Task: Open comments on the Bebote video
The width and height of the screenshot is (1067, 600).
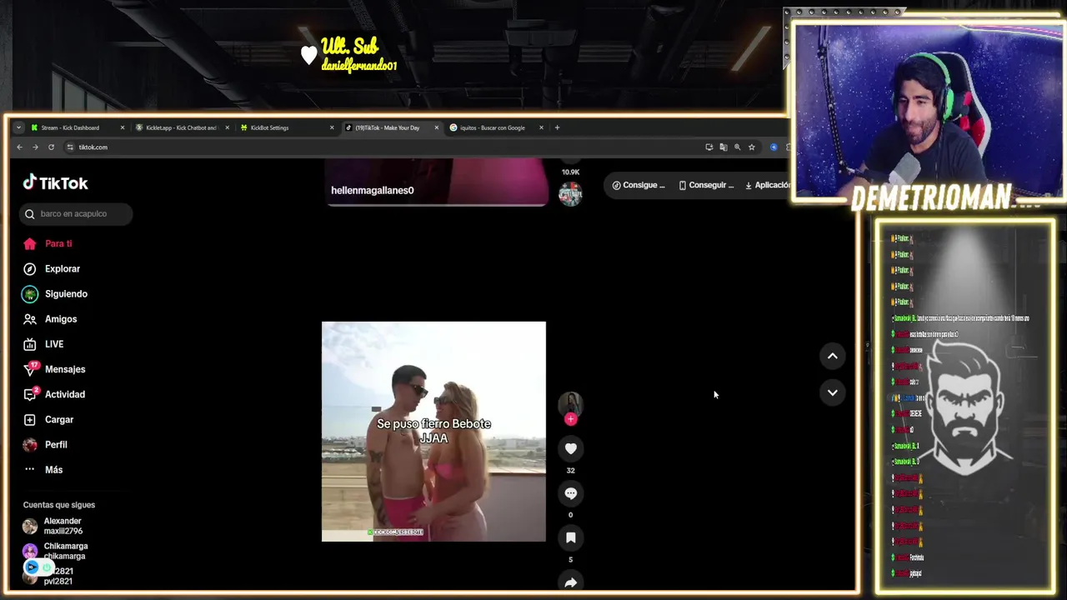Action: (570, 493)
